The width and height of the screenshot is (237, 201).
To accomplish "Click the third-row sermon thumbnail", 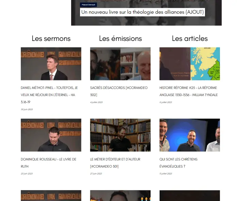I will click(51, 196).
